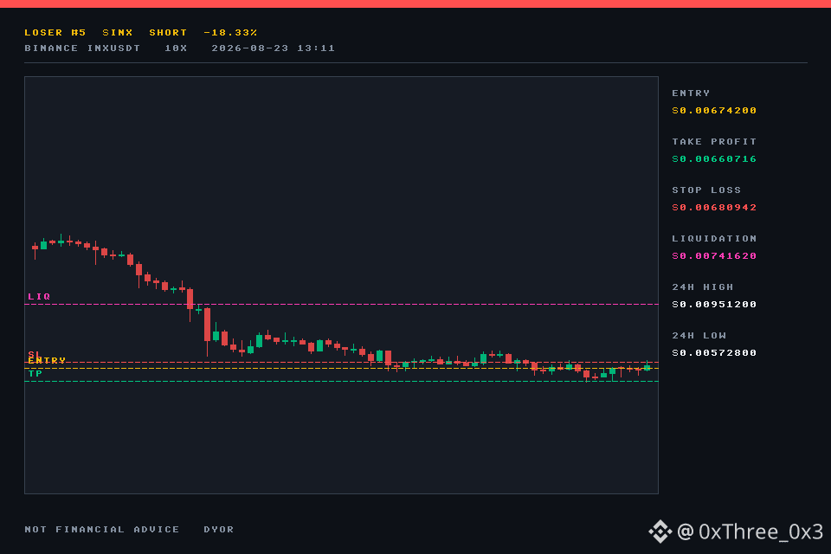
Task: Click the green 'TP' chart line label
Action: (35, 374)
